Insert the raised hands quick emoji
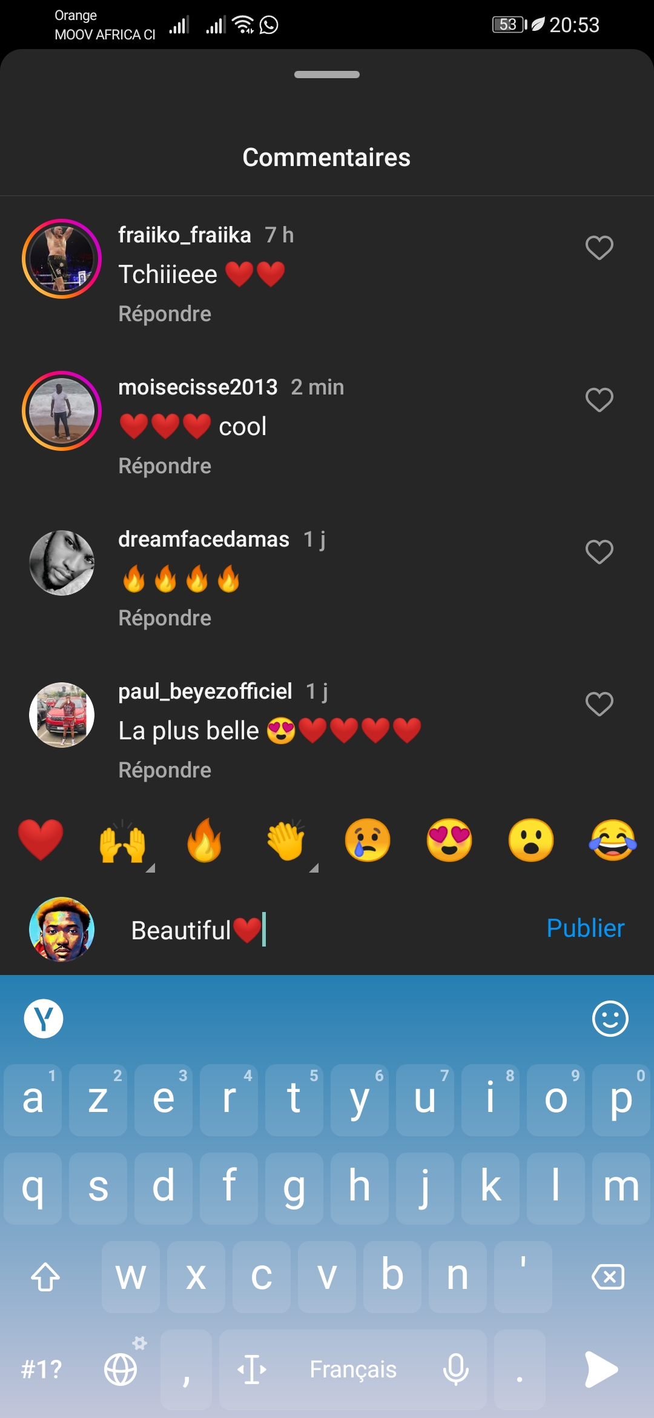 click(x=122, y=841)
